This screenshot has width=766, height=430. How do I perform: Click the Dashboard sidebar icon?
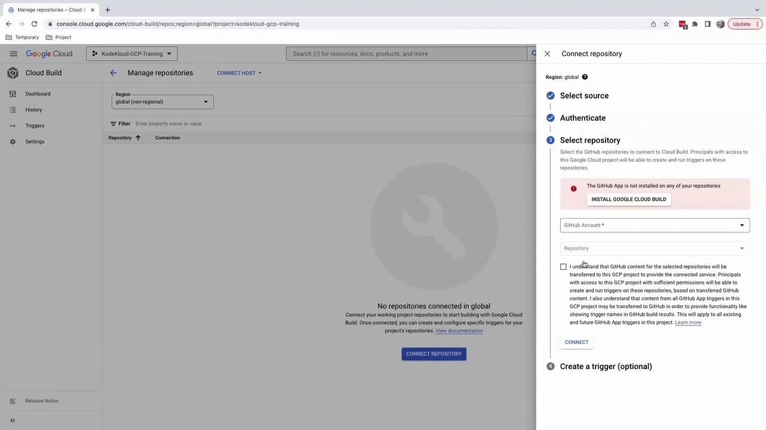click(13, 94)
